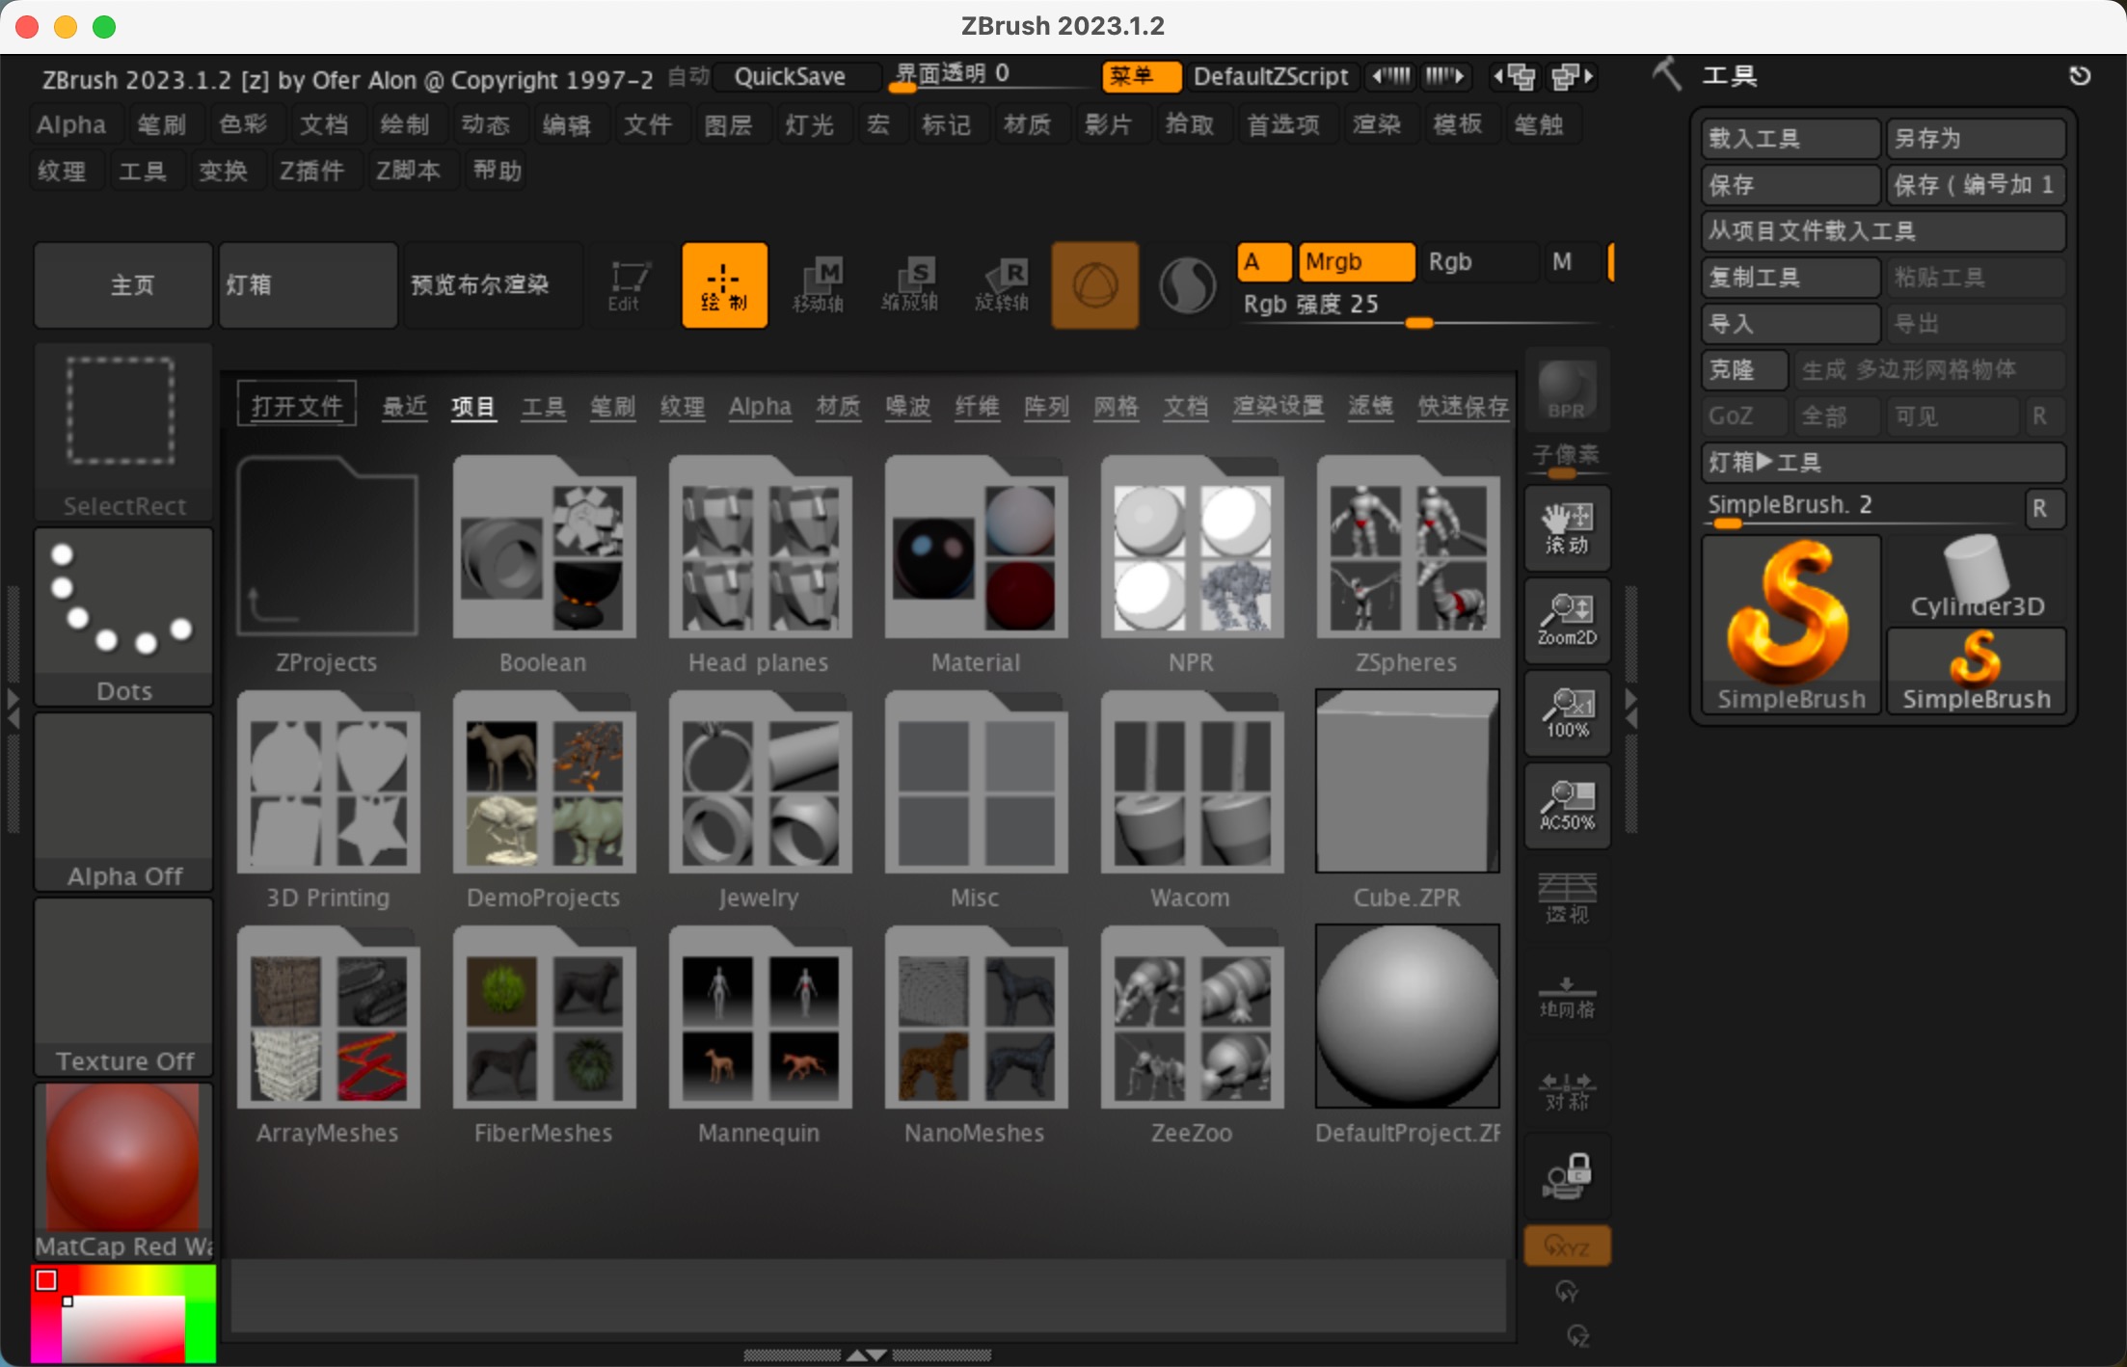Image resolution: width=2127 pixels, height=1367 pixels.
Task: Click 灯箱▶工具 lightbox tool button
Action: coord(1883,463)
